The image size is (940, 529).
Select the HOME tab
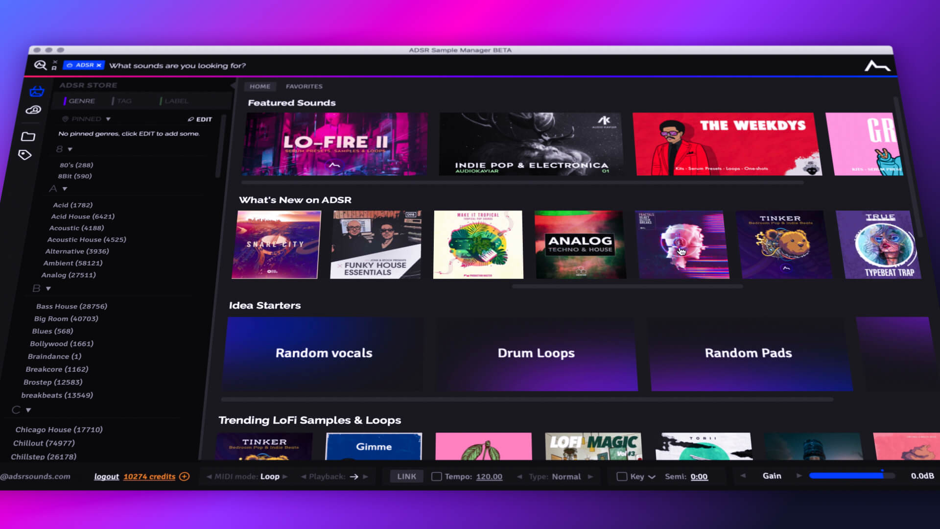[259, 86]
